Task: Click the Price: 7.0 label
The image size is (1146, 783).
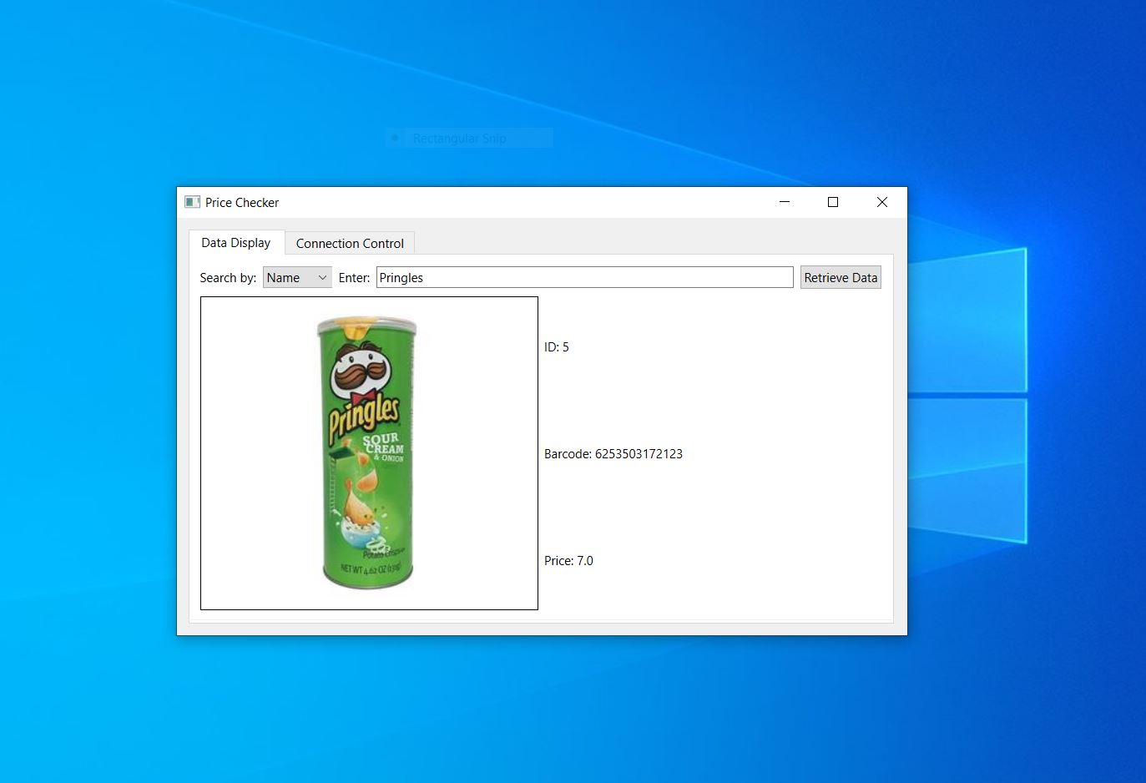Action: click(x=568, y=561)
